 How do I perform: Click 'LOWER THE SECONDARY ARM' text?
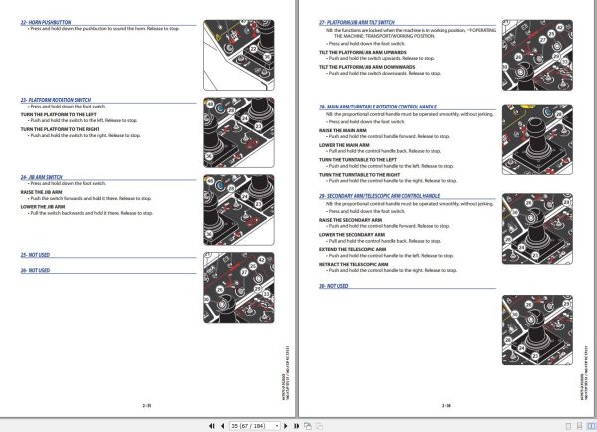point(352,235)
